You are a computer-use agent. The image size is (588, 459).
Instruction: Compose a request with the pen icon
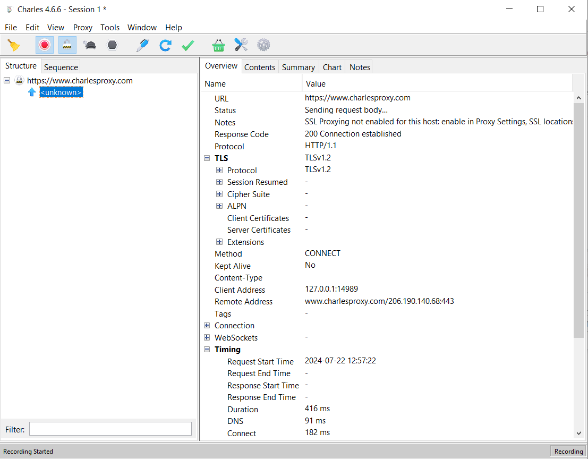pos(142,45)
